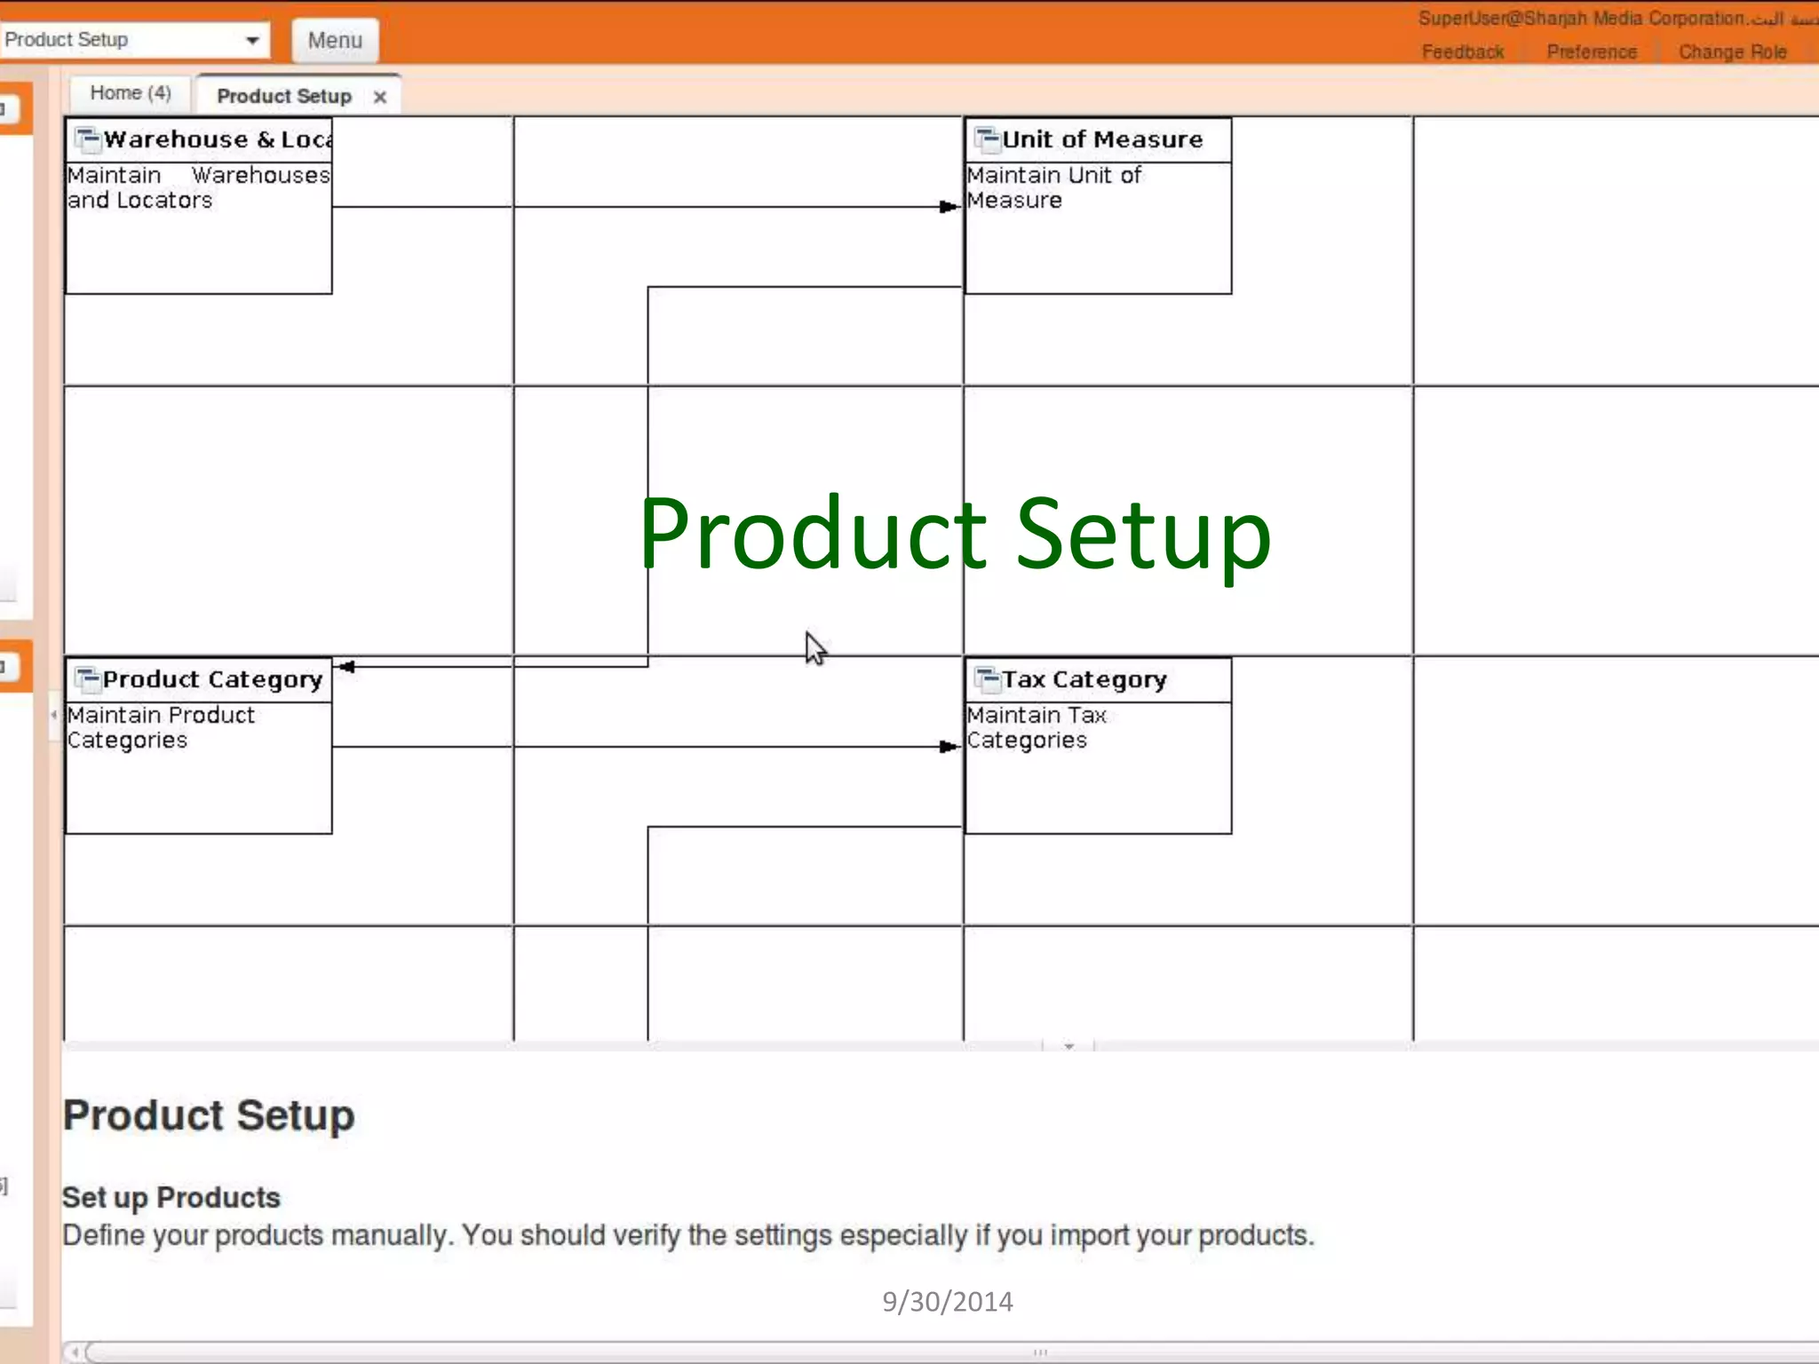Open the Product Category node title
Viewport: 1819px width, 1364px height.
point(212,679)
